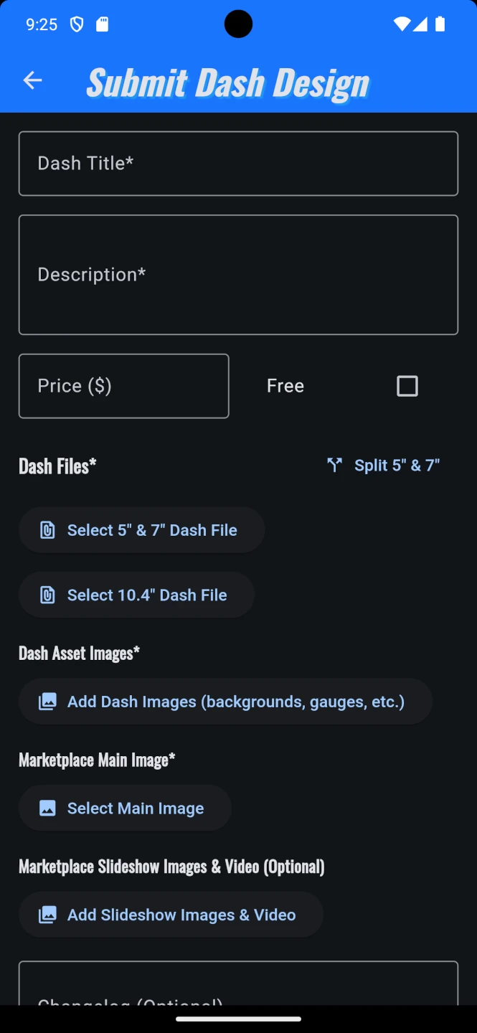Click the split-arrows icon beside Split 5" & 7"
The width and height of the screenshot is (477, 1033).
click(x=334, y=465)
